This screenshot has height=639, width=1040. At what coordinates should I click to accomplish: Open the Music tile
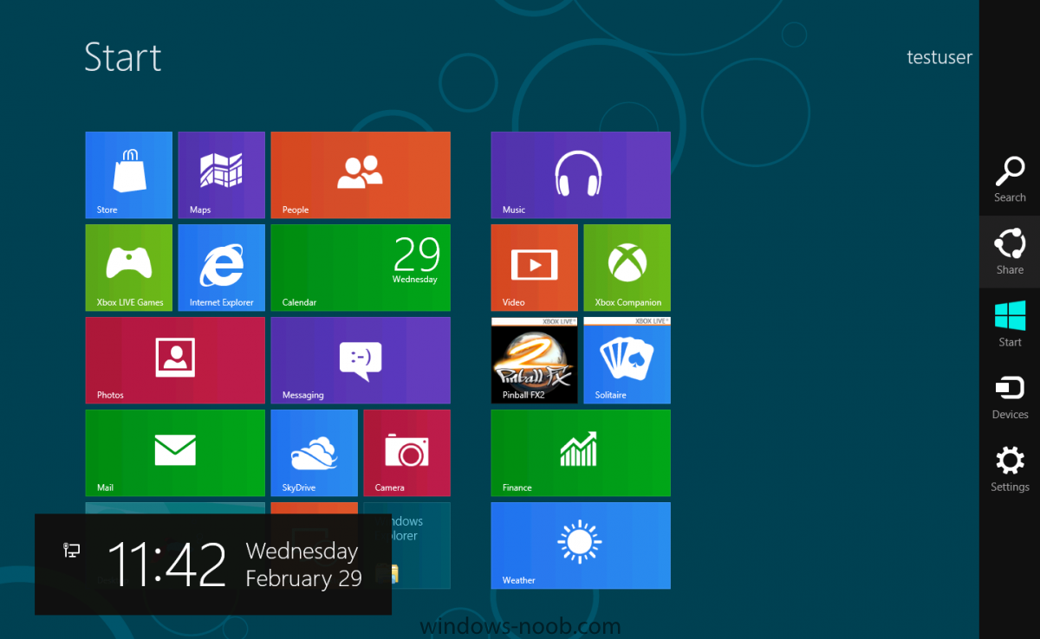(581, 175)
